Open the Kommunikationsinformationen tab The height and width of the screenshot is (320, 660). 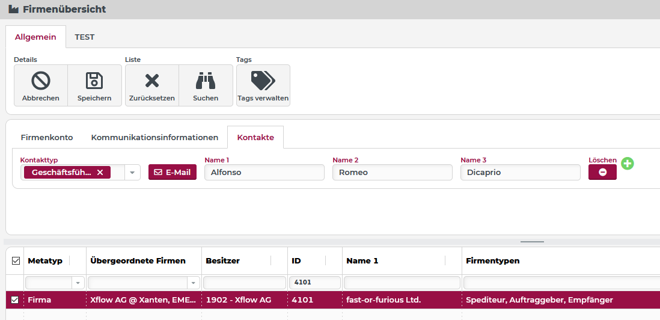click(x=154, y=137)
